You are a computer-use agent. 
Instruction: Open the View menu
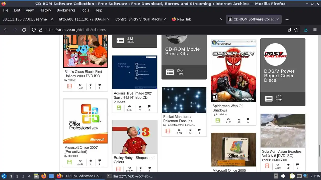pyautogui.click(x=30, y=10)
